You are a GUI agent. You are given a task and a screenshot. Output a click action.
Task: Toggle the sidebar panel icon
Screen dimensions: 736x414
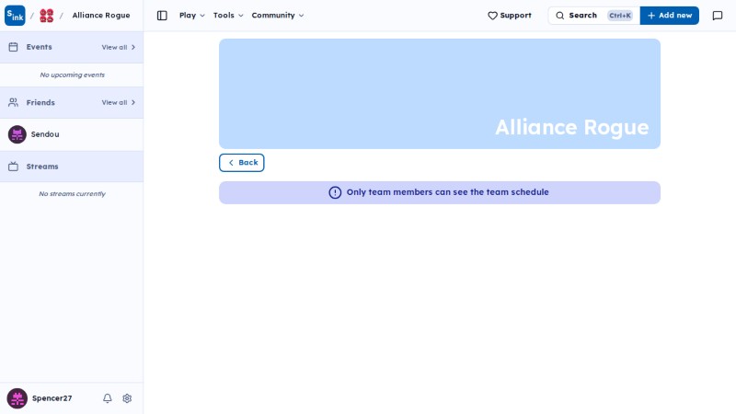tap(162, 16)
